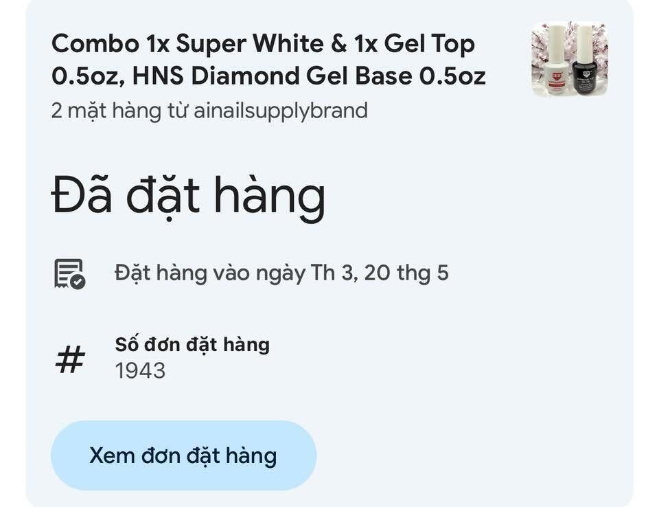Image resolution: width=659 pixels, height=507 pixels.
Task: Click the Xem đơn đặt hàng button
Action: 184,455
